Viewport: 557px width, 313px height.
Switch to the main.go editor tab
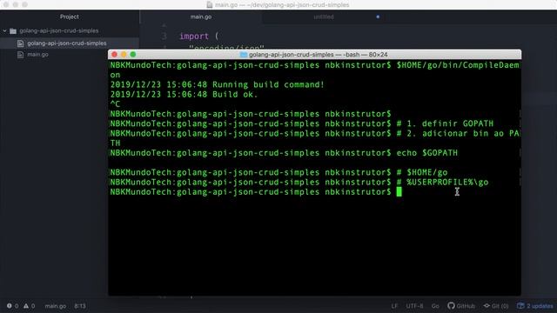(x=201, y=17)
